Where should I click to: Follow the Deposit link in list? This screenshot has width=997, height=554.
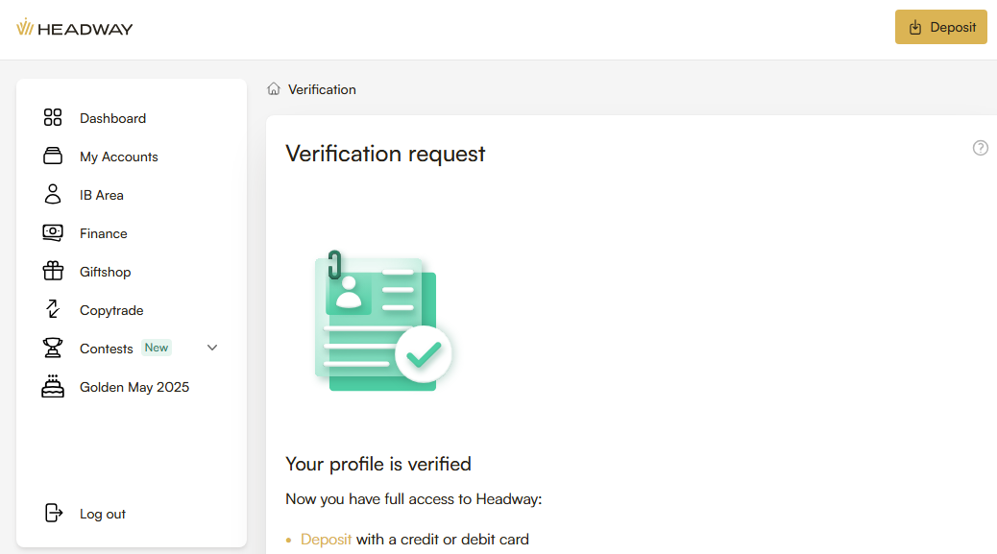tap(326, 540)
